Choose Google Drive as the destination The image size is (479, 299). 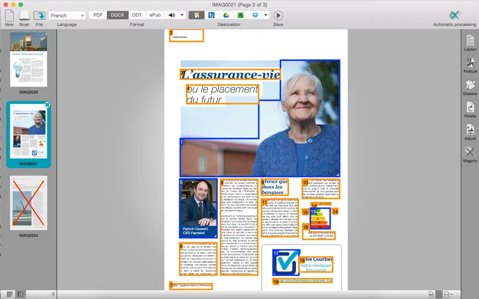(x=226, y=15)
